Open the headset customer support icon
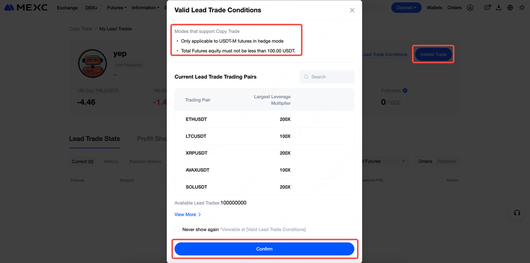Screen dimensions: 530x263 pyautogui.click(x=517, y=213)
